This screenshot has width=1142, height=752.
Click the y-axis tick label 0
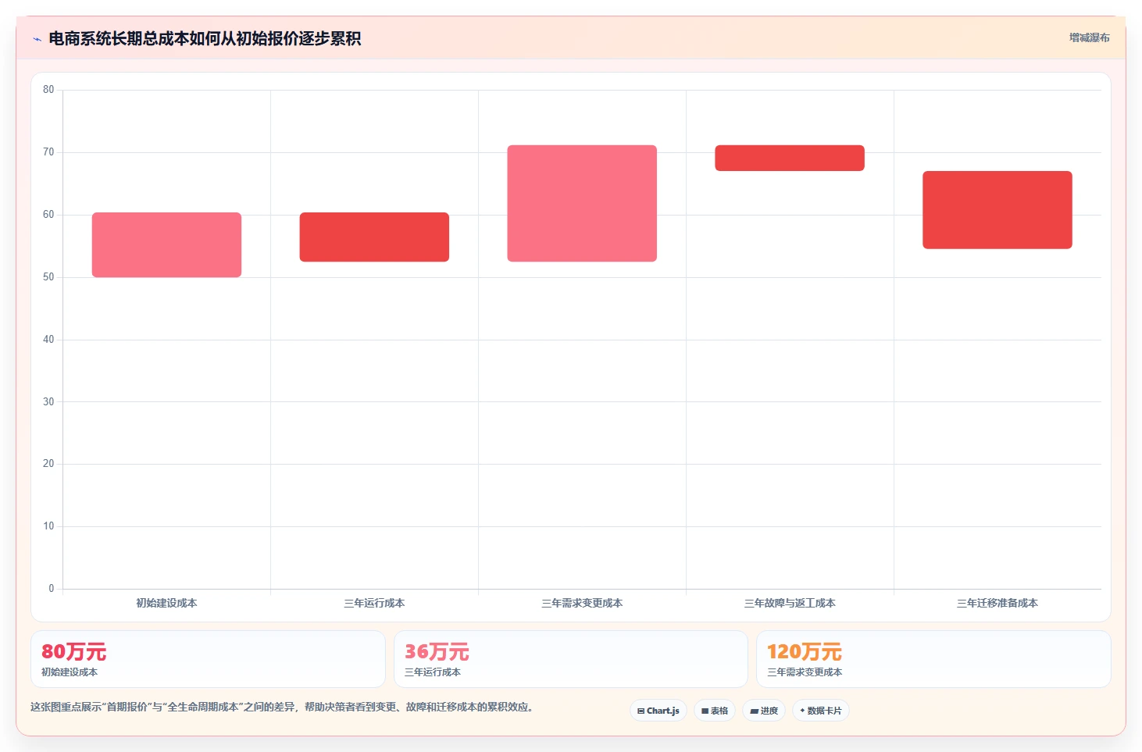tap(52, 589)
